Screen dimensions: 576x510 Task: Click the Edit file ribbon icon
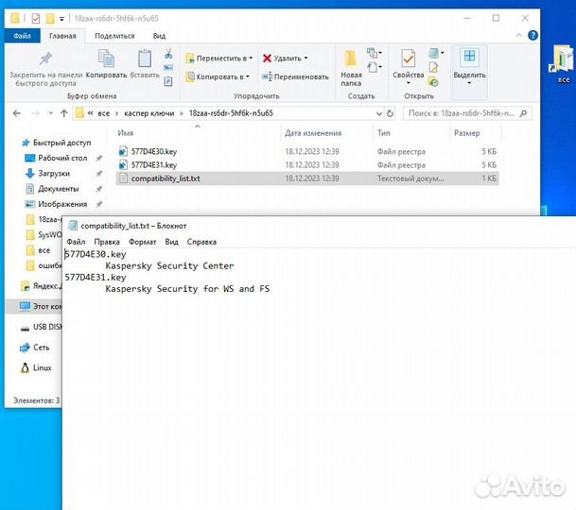(x=433, y=67)
